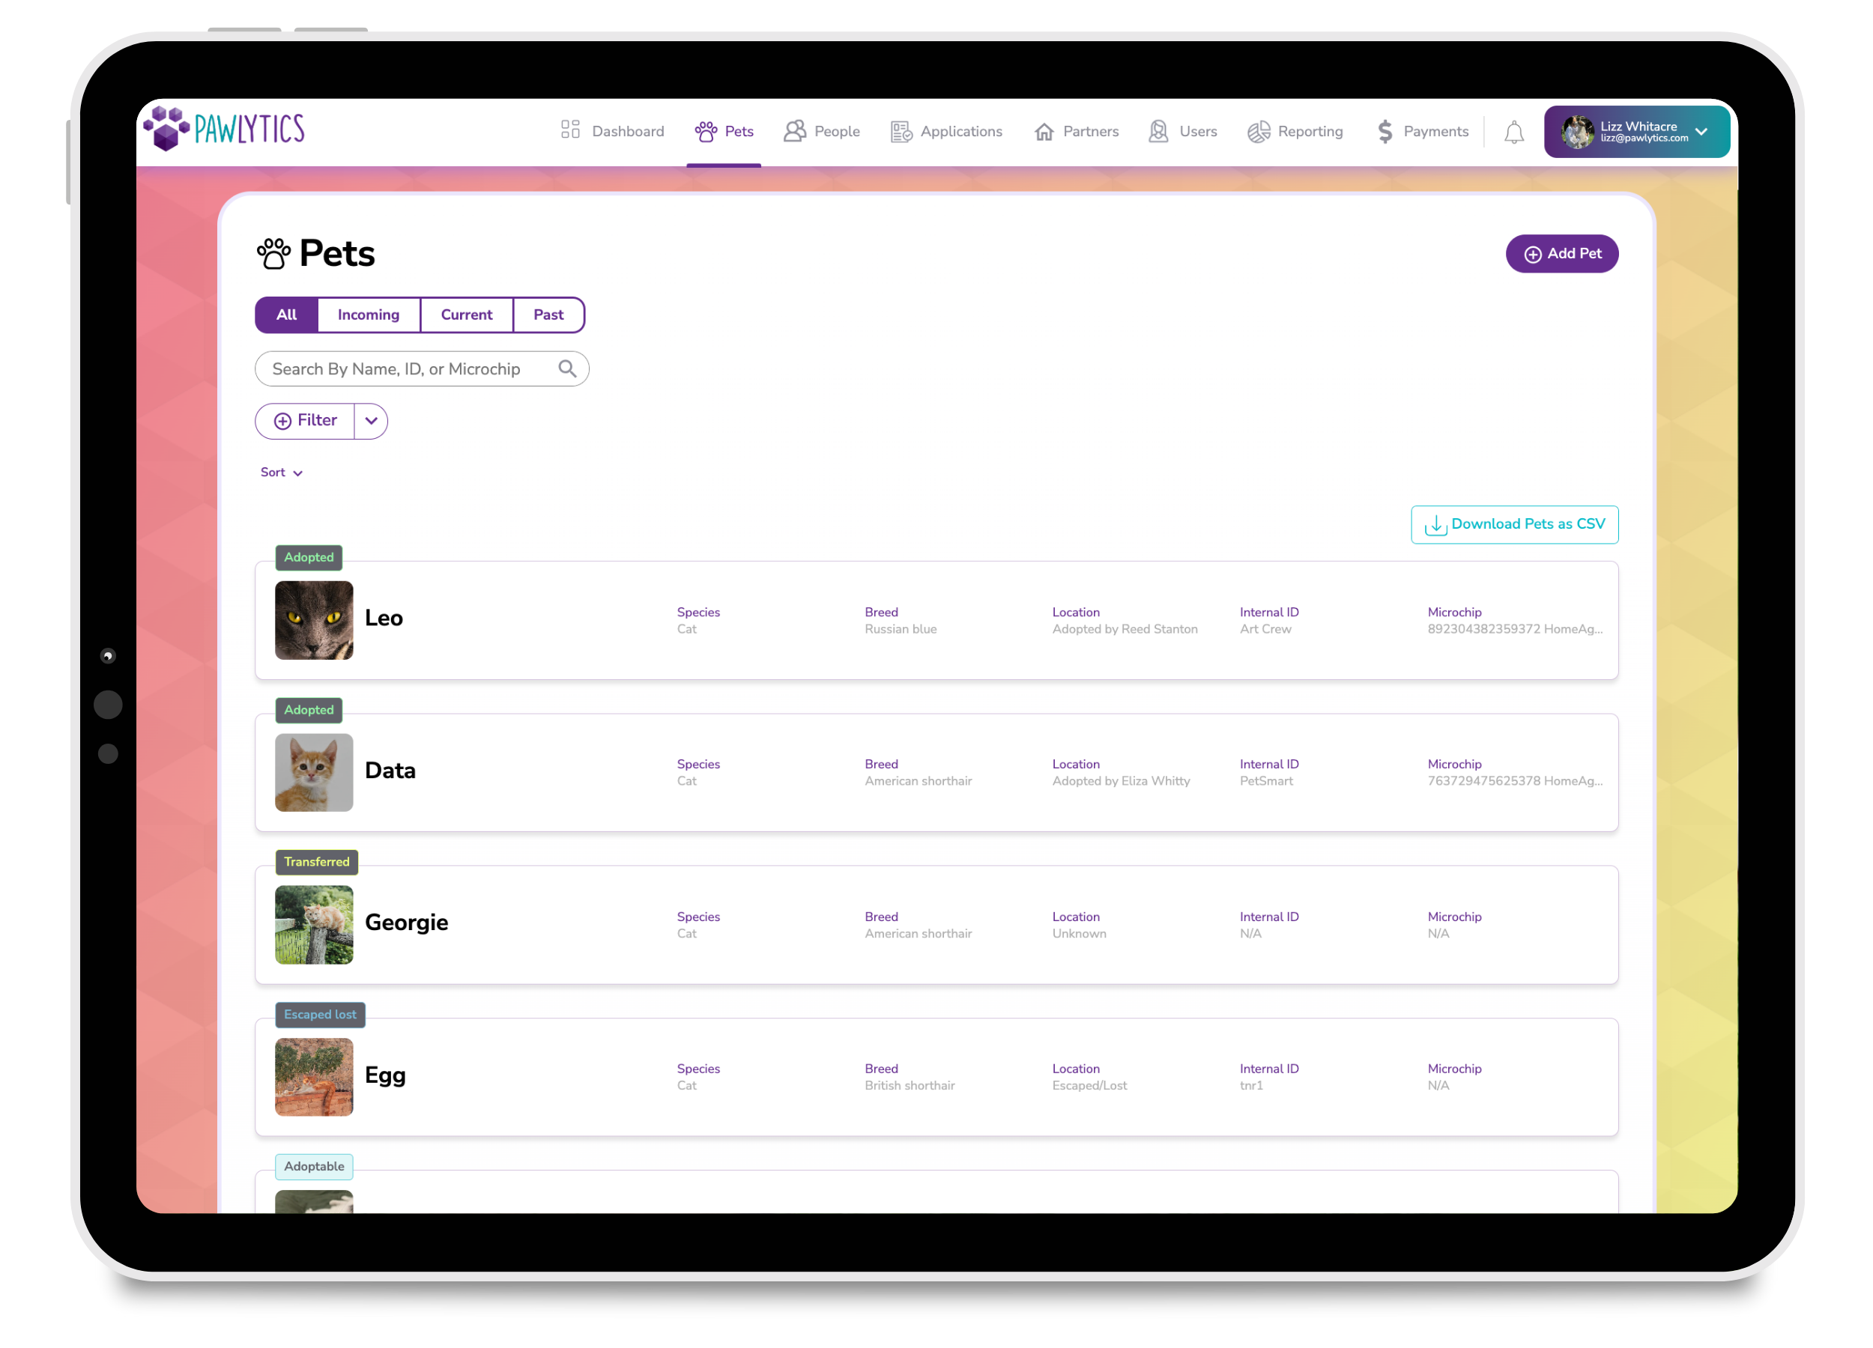Click Lizz Whitacre profile avatar
The width and height of the screenshot is (1873, 1348).
click(x=1576, y=132)
